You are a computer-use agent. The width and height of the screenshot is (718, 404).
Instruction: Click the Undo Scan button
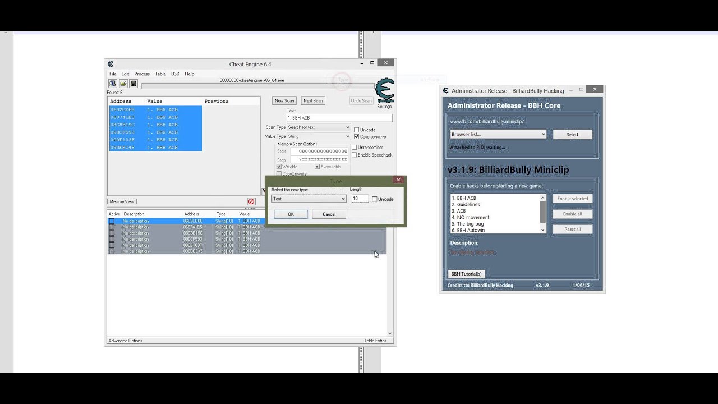click(361, 101)
